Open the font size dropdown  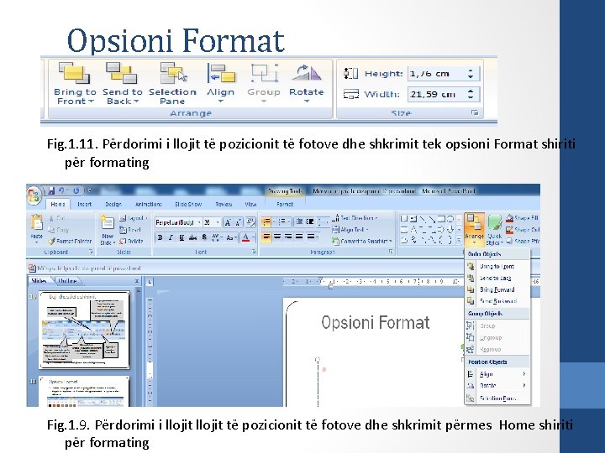point(218,222)
